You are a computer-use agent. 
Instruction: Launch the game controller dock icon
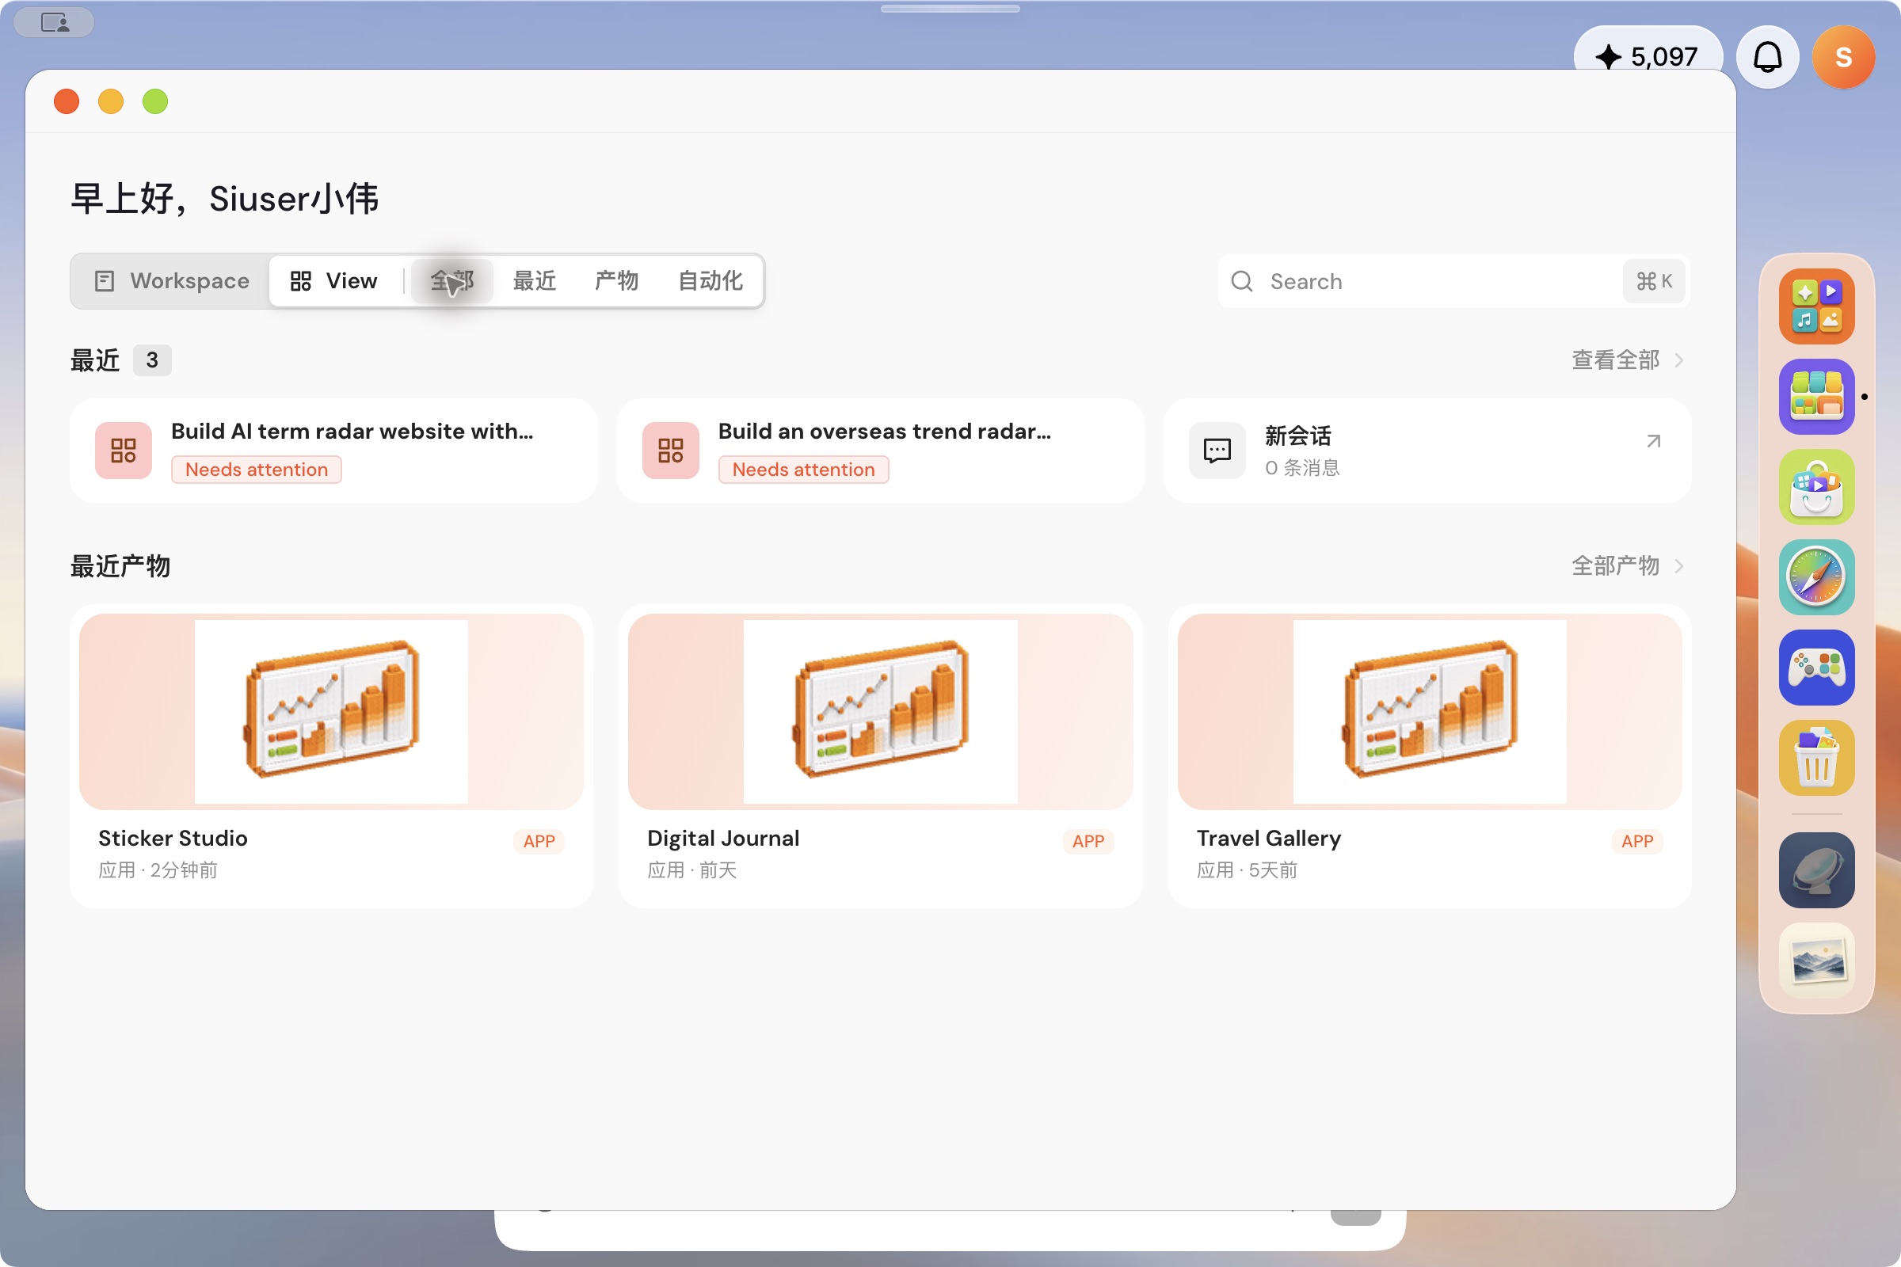click(x=1816, y=668)
